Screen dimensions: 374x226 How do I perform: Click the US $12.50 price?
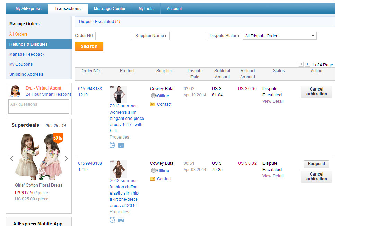[25, 193]
